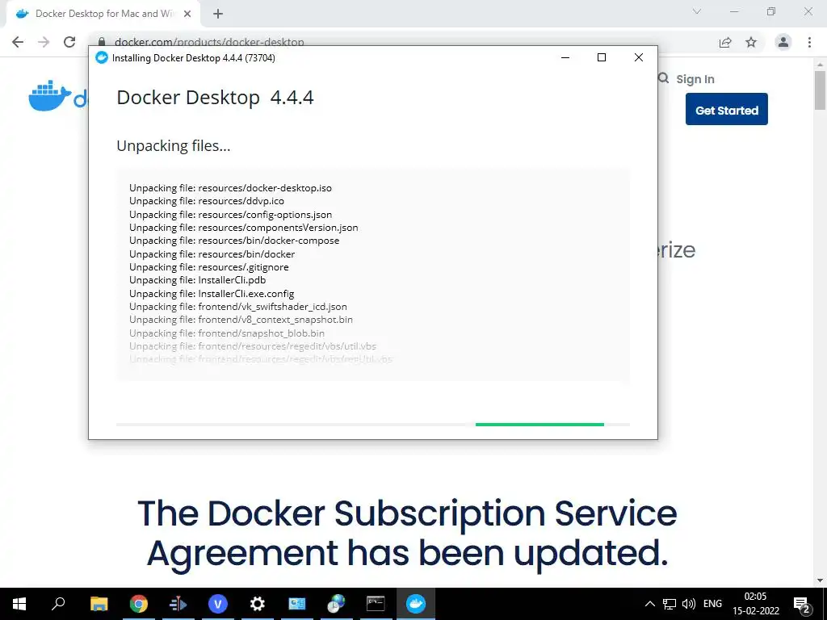This screenshot has height=620, width=827.
Task: Click the green installer progress bar
Action: 539,425
